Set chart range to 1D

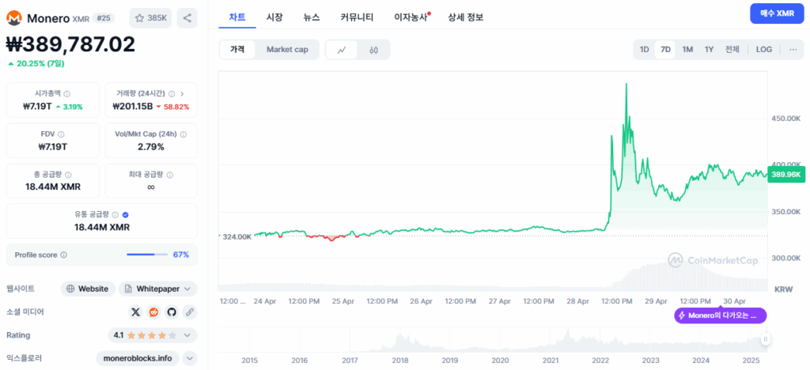point(644,50)
